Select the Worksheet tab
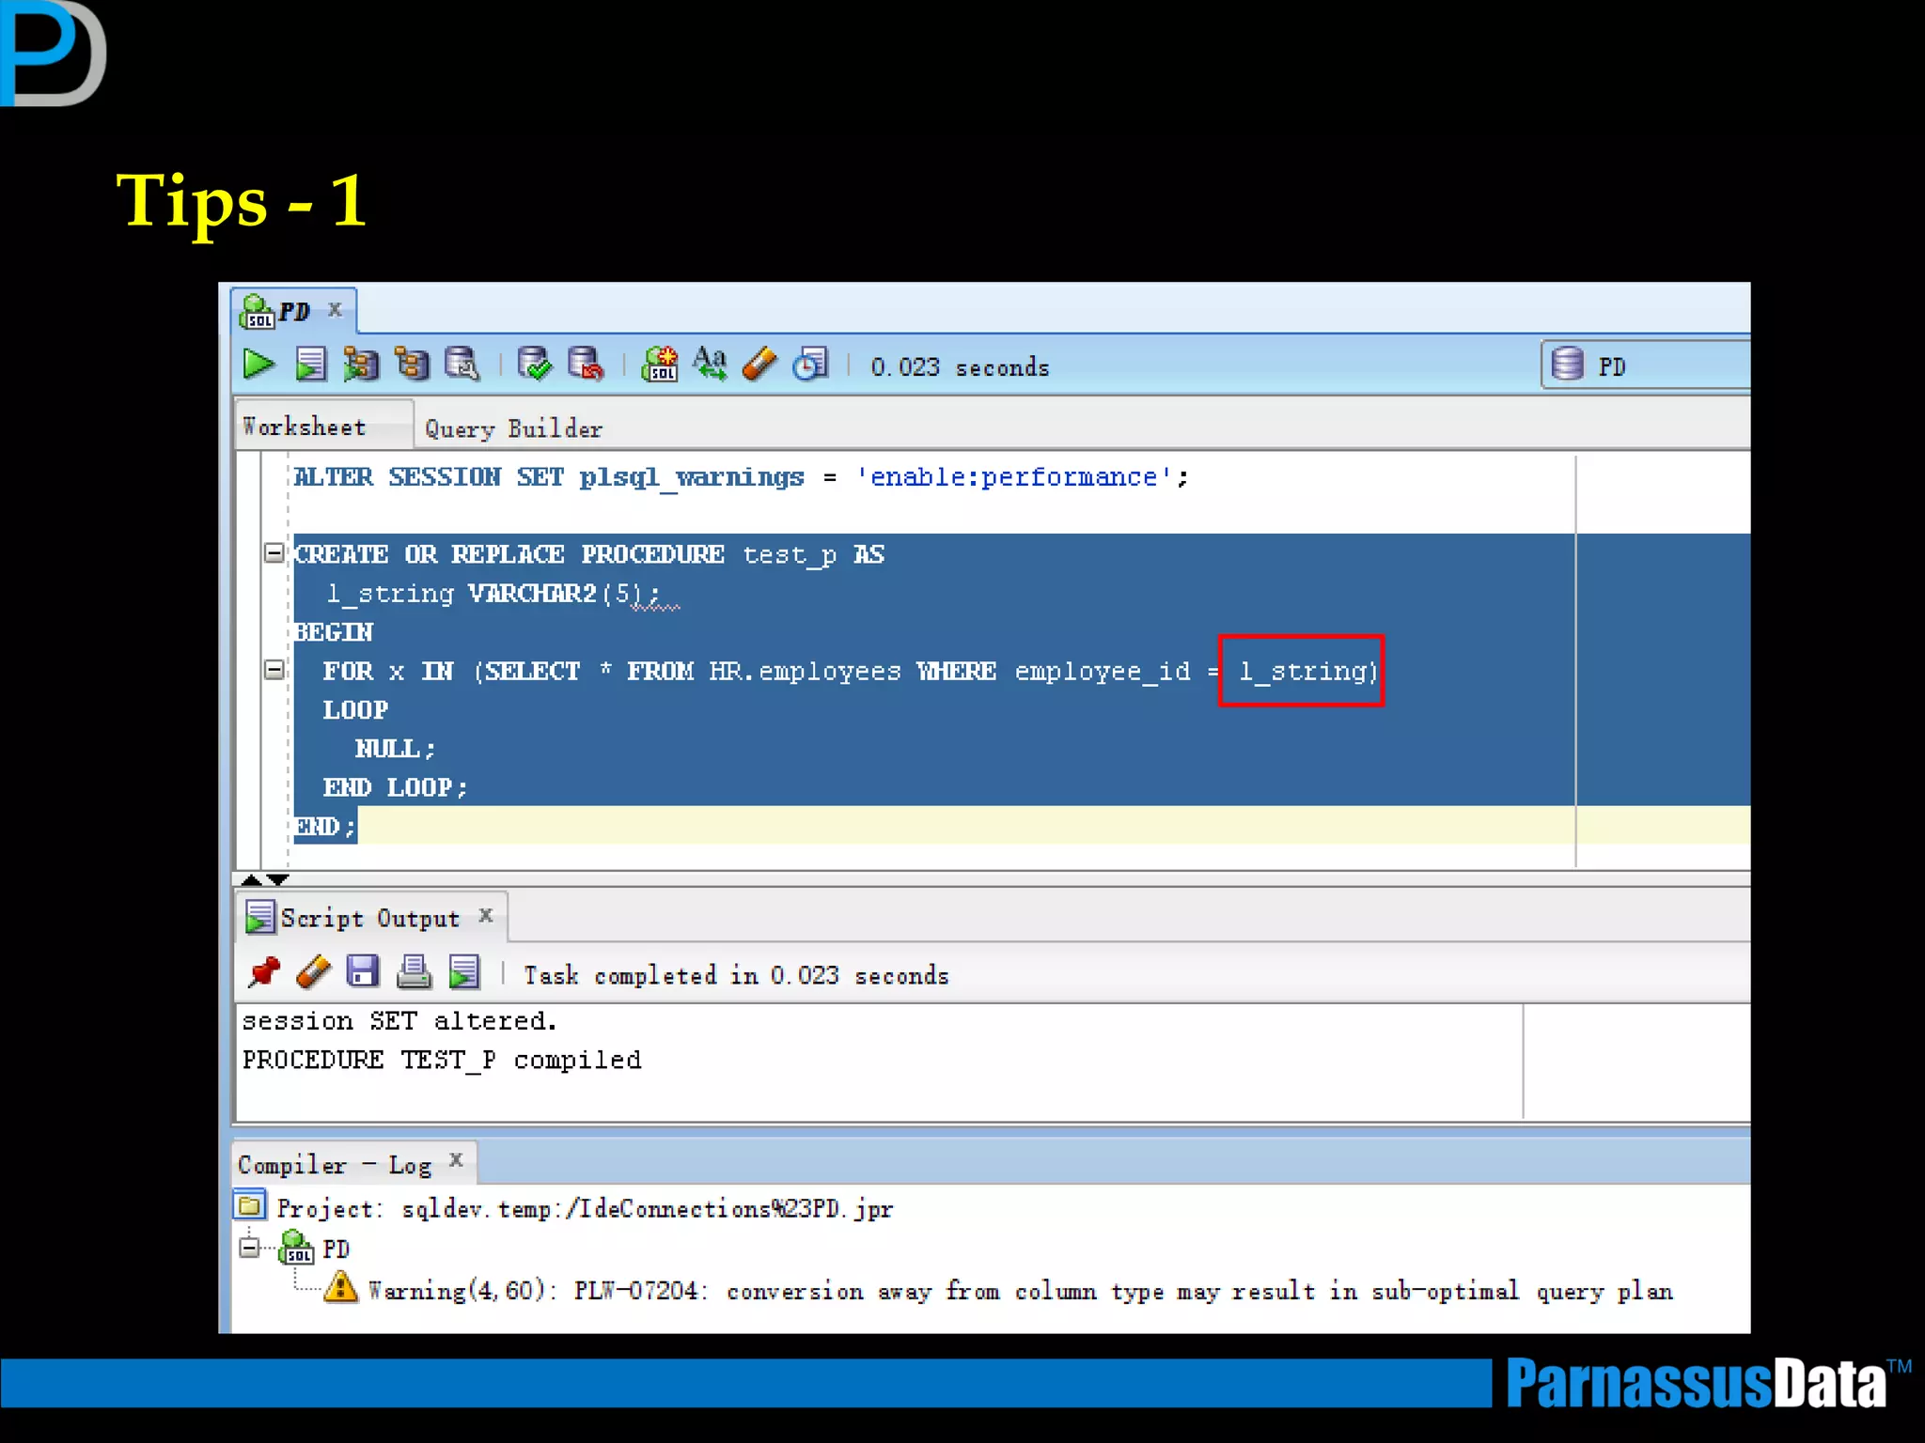Image resolution: width=1925 pixels, height=1443 pixels. (x=305, y=427)
